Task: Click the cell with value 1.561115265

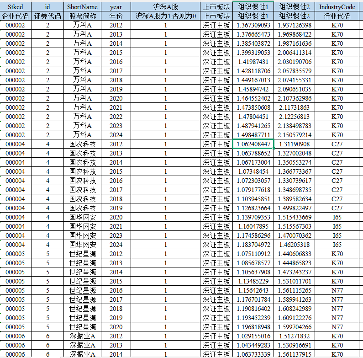Action: pos(295,290)
